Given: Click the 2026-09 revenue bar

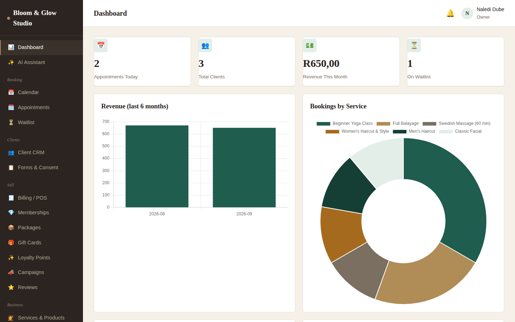Looking at the screenshot, I should pyautogui.click(x=244, y=167).
